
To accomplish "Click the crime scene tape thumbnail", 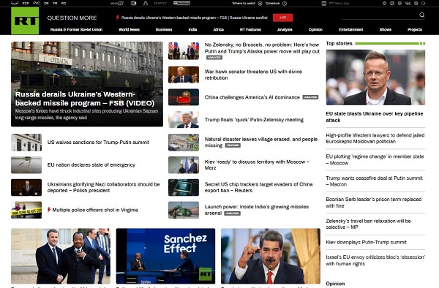I will point(26,210).
